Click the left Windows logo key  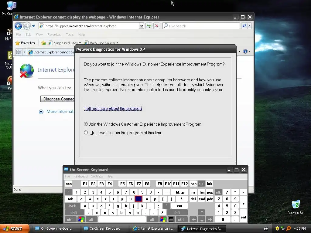[81, 220]
